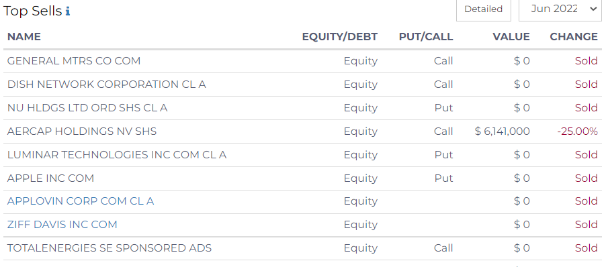Click the EQUITY/DEBT column header

coord(340,37)
